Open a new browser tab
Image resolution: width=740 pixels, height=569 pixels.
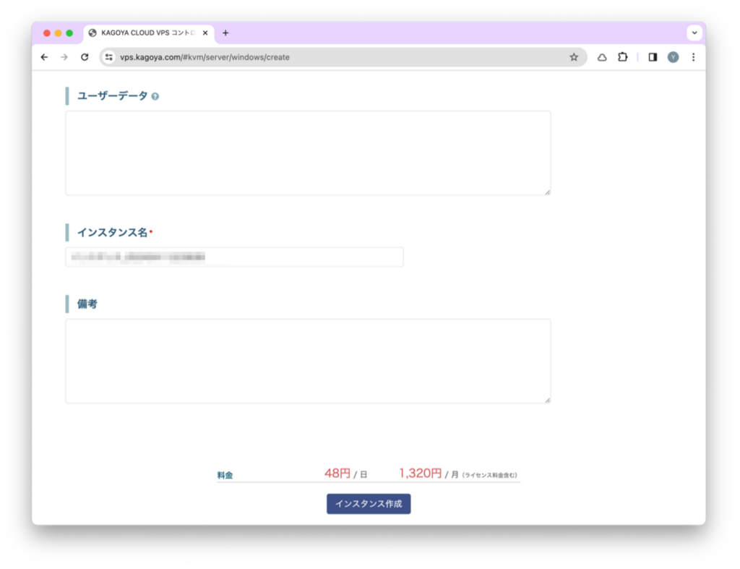click(225, 33)
